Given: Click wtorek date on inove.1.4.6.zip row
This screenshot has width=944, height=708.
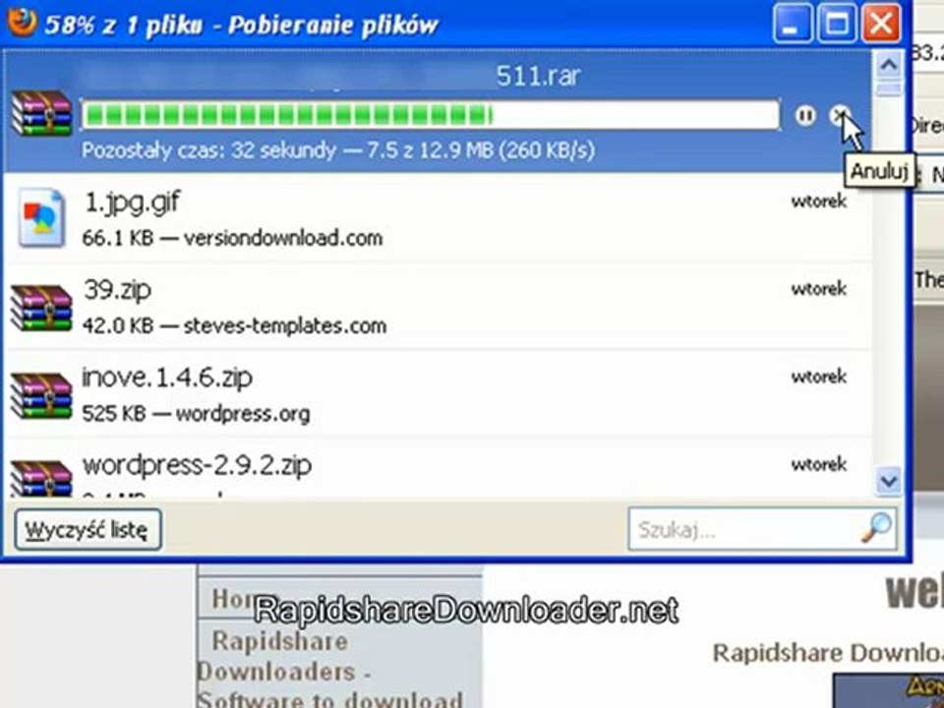Looking at the screenshot, I should point(819,377).
